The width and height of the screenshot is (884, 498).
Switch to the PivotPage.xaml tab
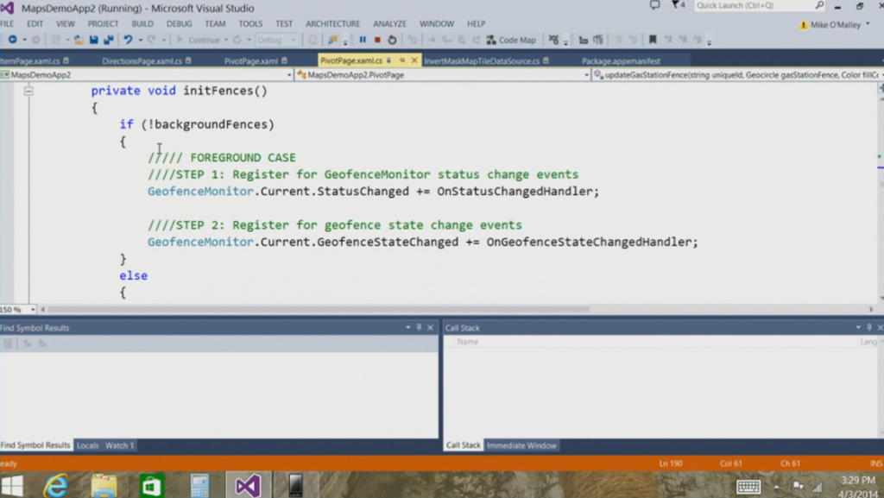click(251, 60)
